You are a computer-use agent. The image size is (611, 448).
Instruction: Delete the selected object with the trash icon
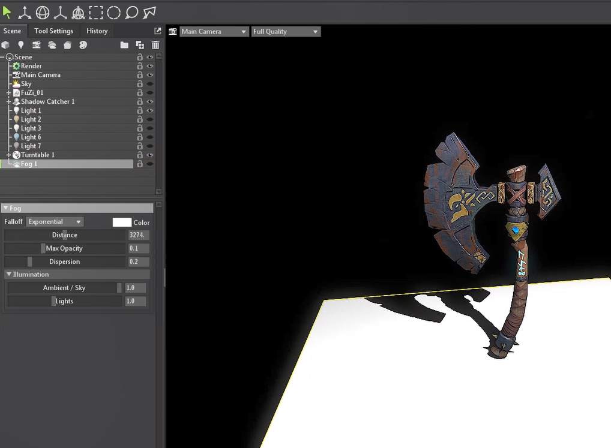155,45
